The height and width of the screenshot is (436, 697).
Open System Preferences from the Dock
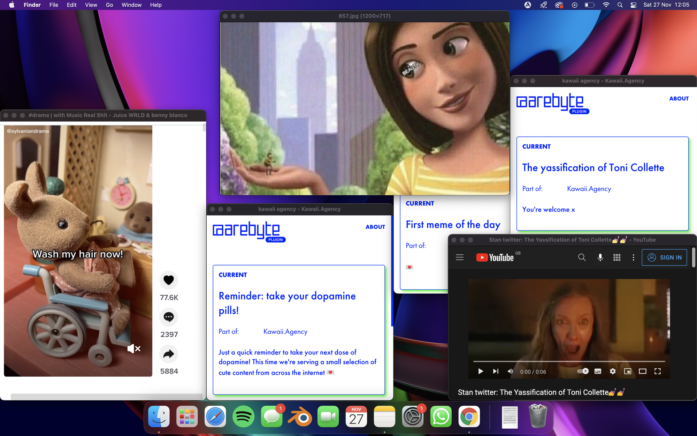413,416
